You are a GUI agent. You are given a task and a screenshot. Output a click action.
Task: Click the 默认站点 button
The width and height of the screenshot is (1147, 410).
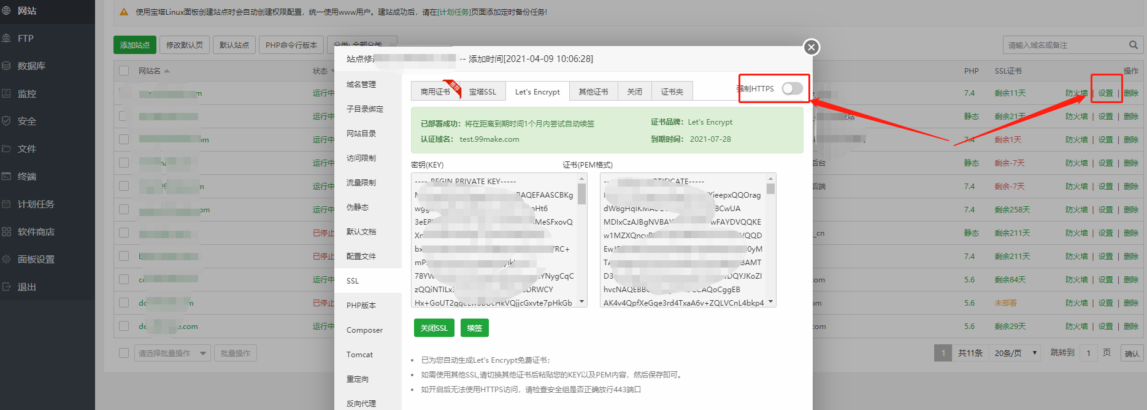click(x=234, y=45)
